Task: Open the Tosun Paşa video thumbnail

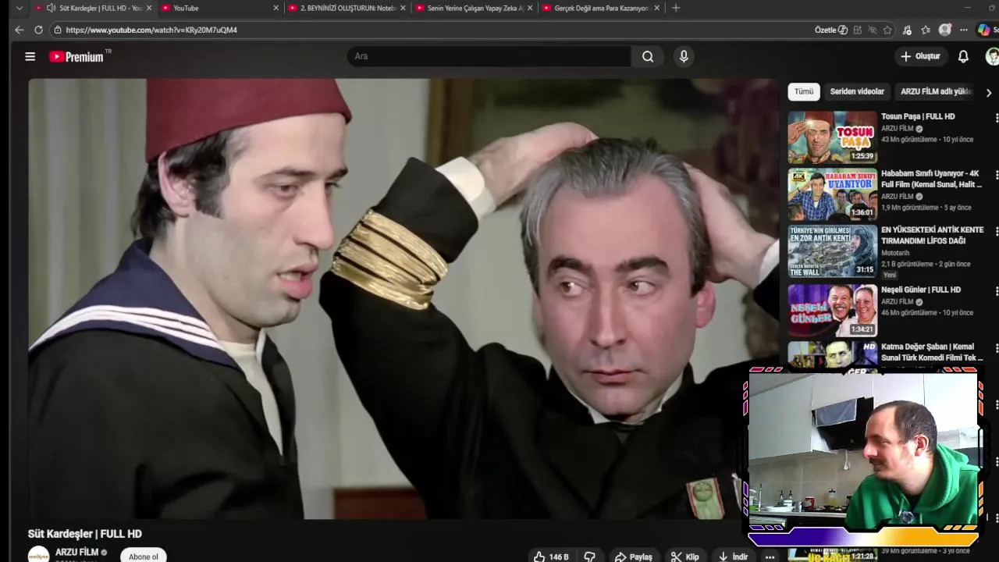Action: pyautogui.click(x=832, y=137)
